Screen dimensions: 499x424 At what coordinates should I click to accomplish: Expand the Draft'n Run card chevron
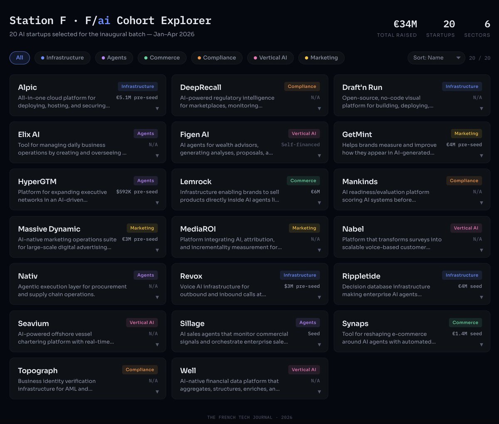[482, 108]
